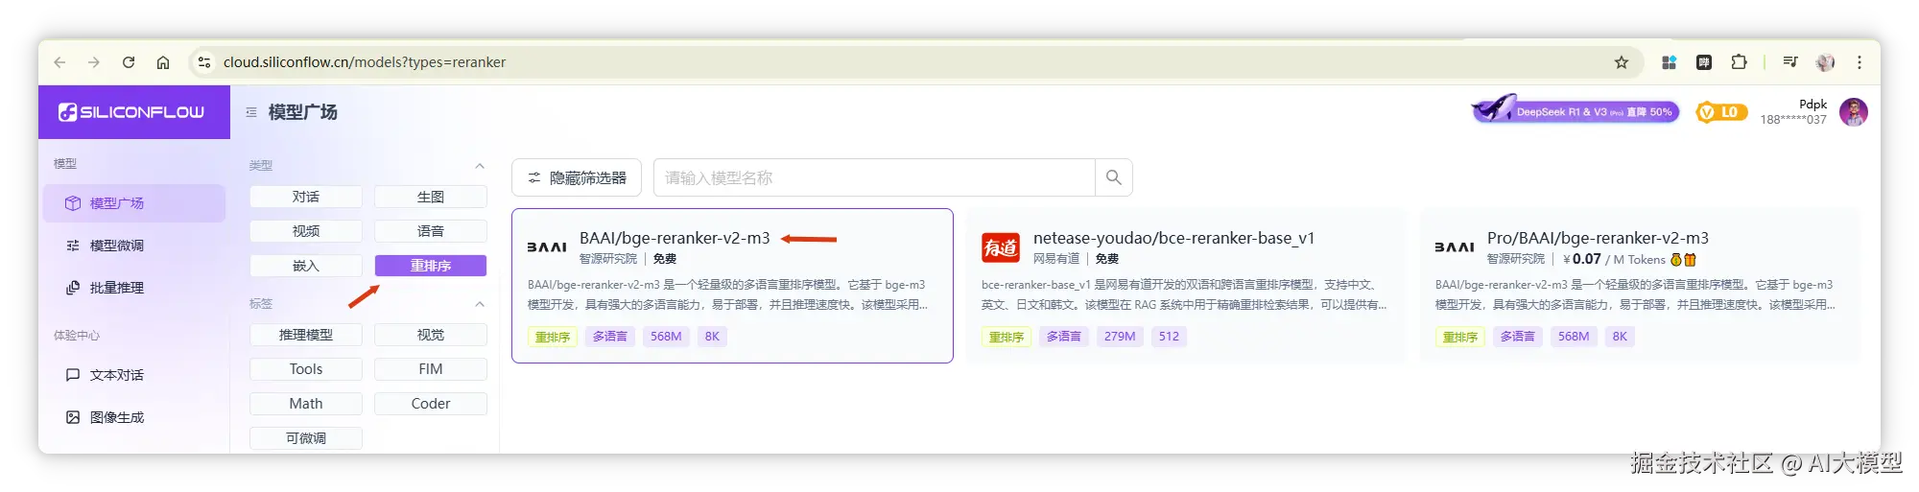Toggle the 语音 type filter
The height and width of the screenshot is (492, 1919).
click(431, 231)
